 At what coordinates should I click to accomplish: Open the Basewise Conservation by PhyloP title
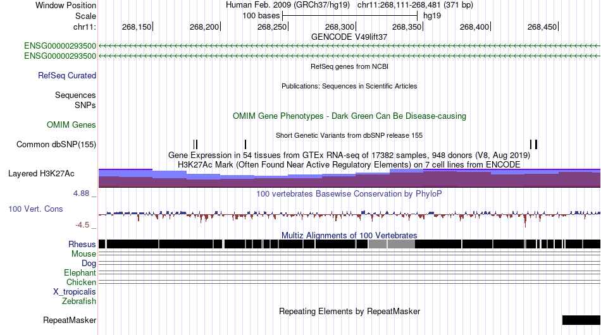coord(349,193)
